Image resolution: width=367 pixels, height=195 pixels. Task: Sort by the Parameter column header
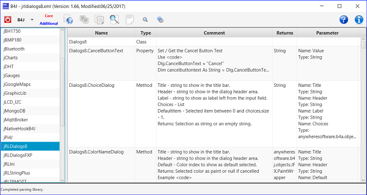coord(327,33)
